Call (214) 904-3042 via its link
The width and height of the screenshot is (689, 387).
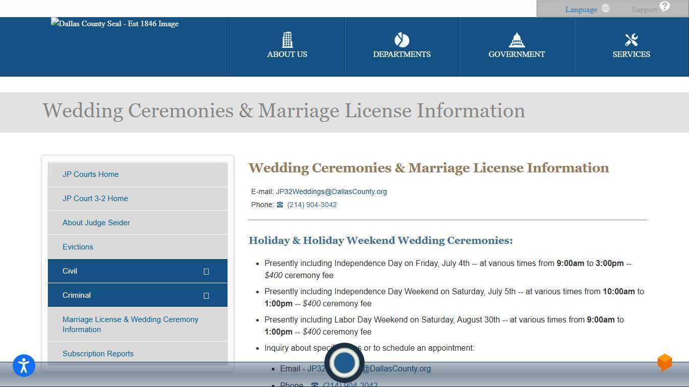coord(312,205)
